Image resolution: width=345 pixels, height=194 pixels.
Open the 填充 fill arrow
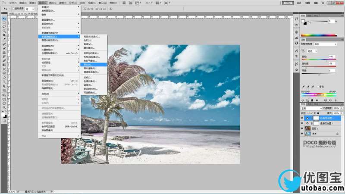coord(342,113)
